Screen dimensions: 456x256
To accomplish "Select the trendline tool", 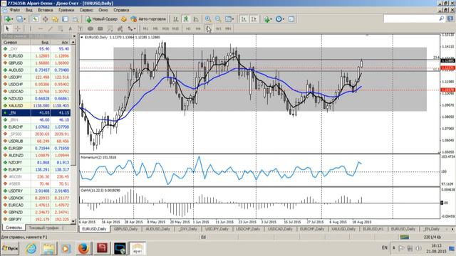I will click(x=51, y=28).
